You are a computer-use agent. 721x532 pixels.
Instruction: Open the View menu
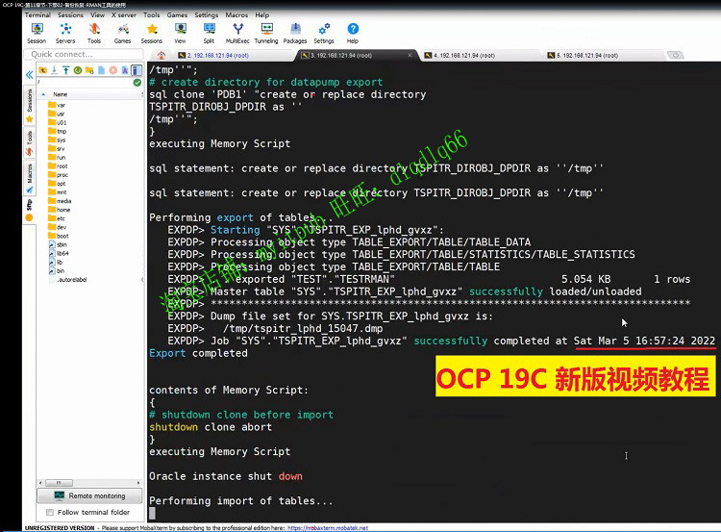point(97,15)
